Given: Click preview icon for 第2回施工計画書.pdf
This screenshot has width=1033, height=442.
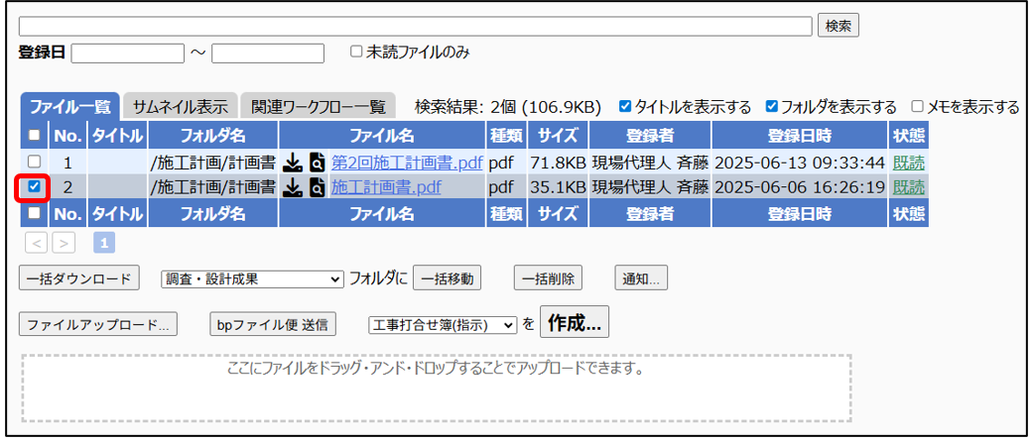Looking at the screenshot, I should tap(317, 162).
